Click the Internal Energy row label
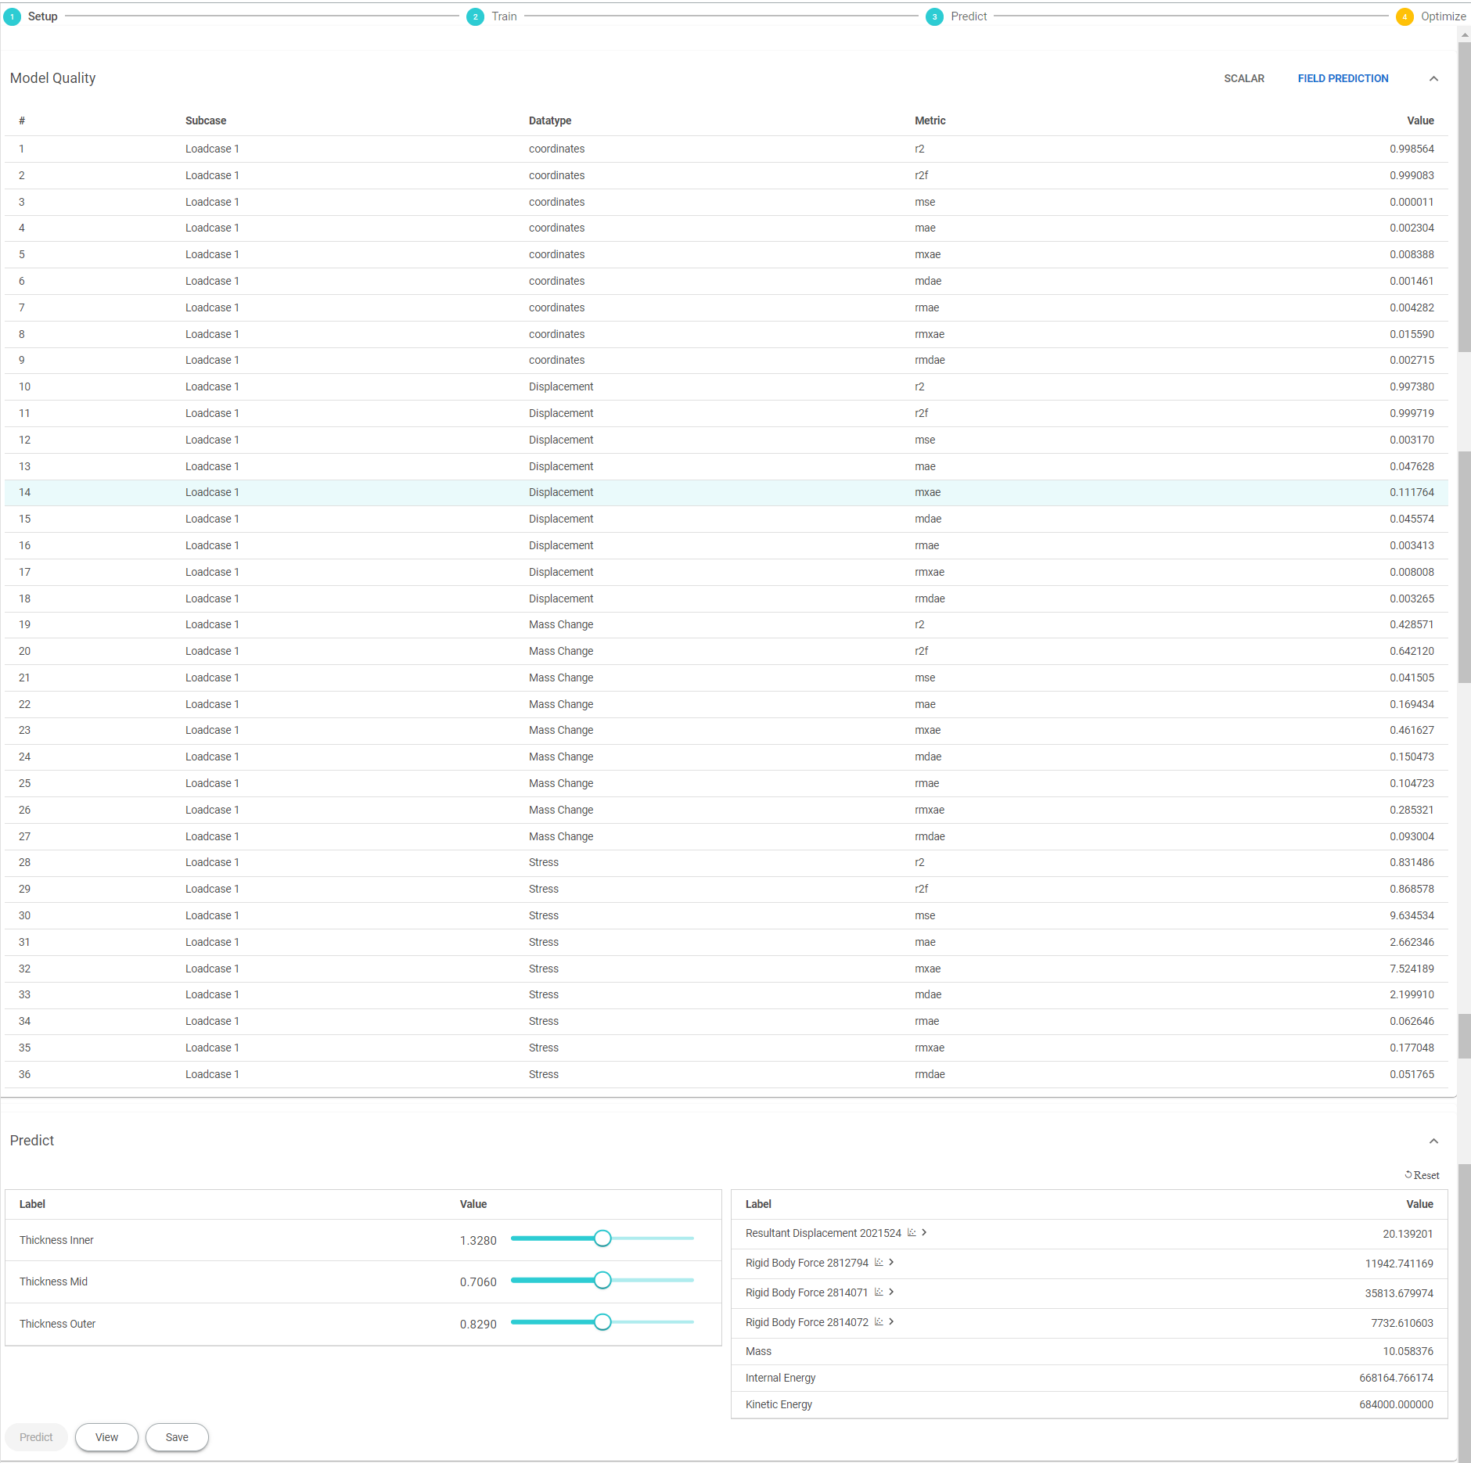This screenshot has height=1463, width=1471. [780, 1378]
